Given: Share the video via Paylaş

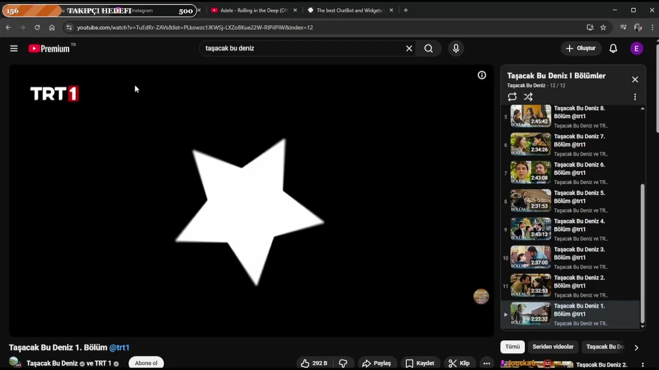Looking at the screenshot, I should 376,363.
